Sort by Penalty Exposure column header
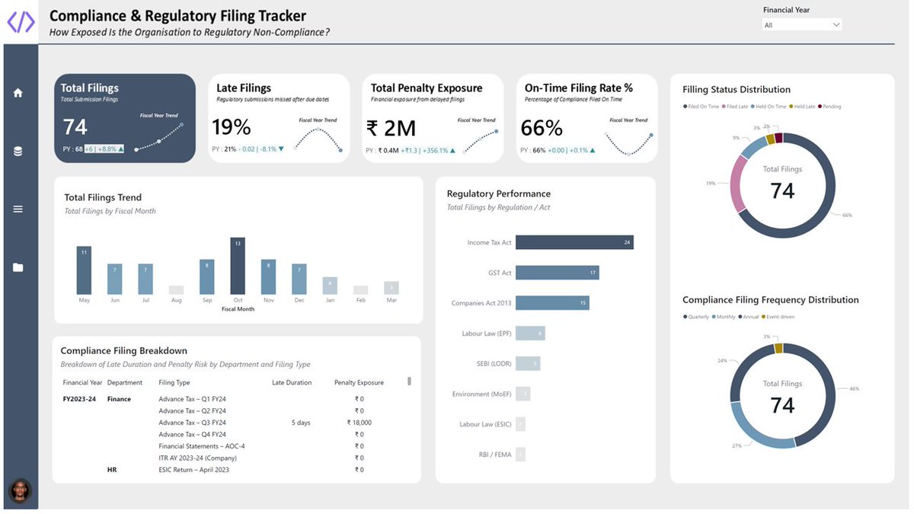This screenshot has width=914, height=514. [359, 382]
